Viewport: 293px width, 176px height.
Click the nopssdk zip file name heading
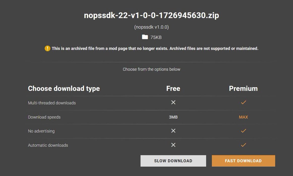152,15
